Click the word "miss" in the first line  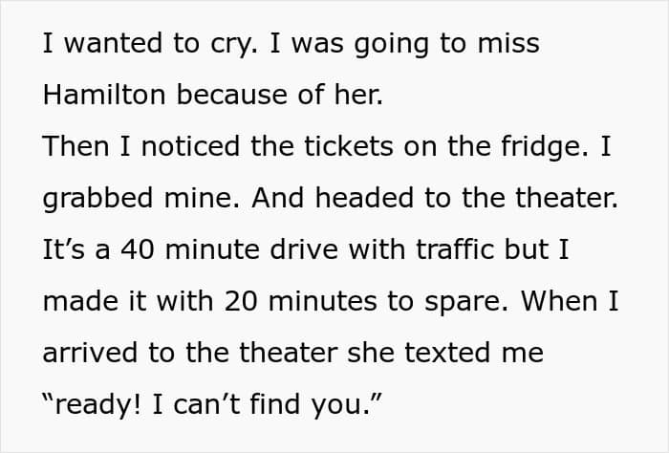coord(511,43)
